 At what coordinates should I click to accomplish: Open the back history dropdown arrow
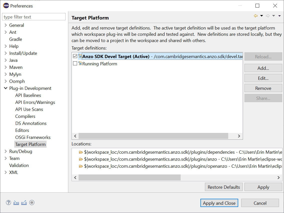[x=261, y=16]
